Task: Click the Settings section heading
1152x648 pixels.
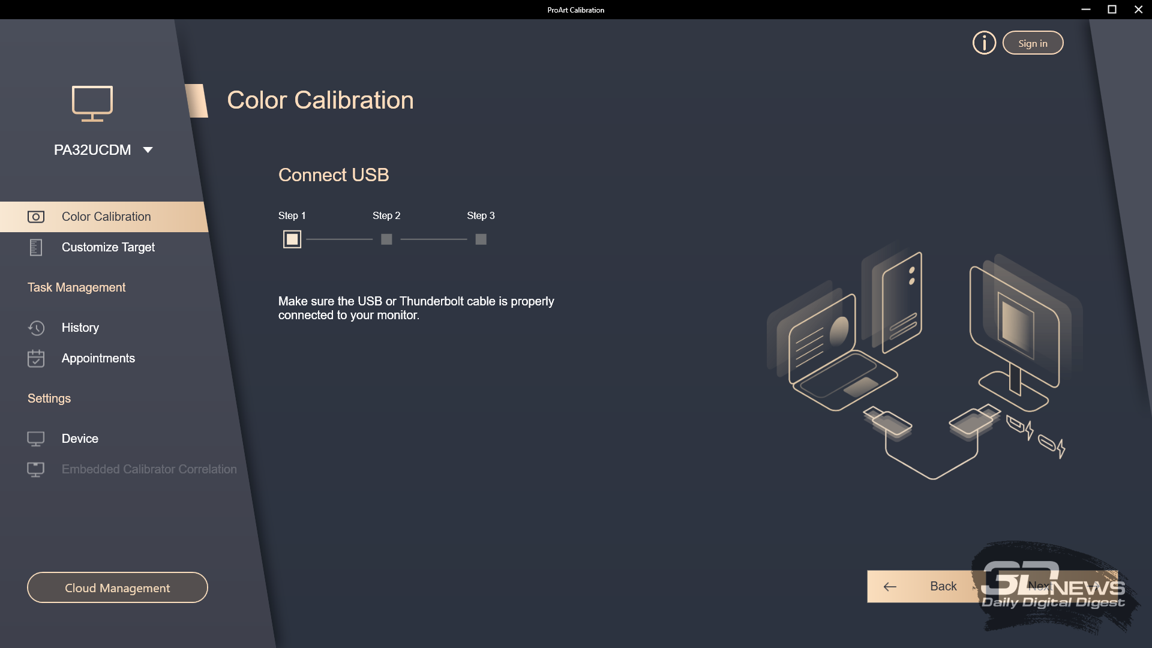Action: tap(49, 398)
